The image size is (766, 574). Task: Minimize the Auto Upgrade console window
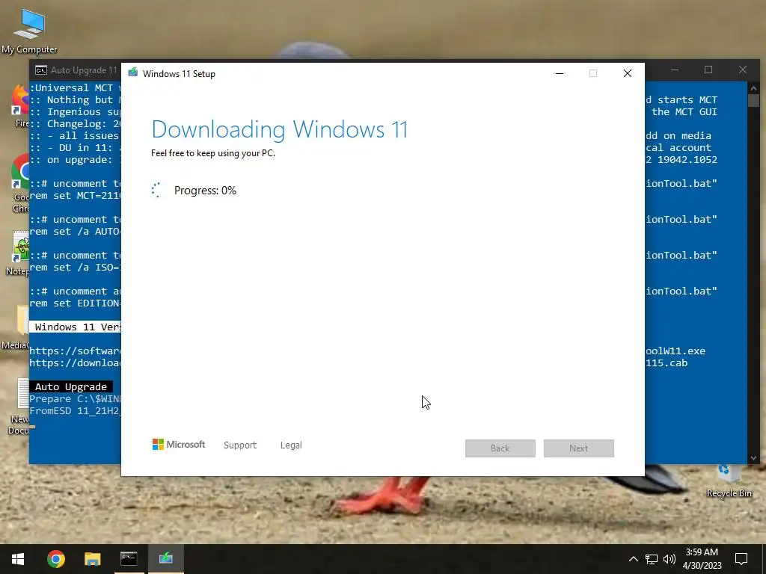coord(675,70)
